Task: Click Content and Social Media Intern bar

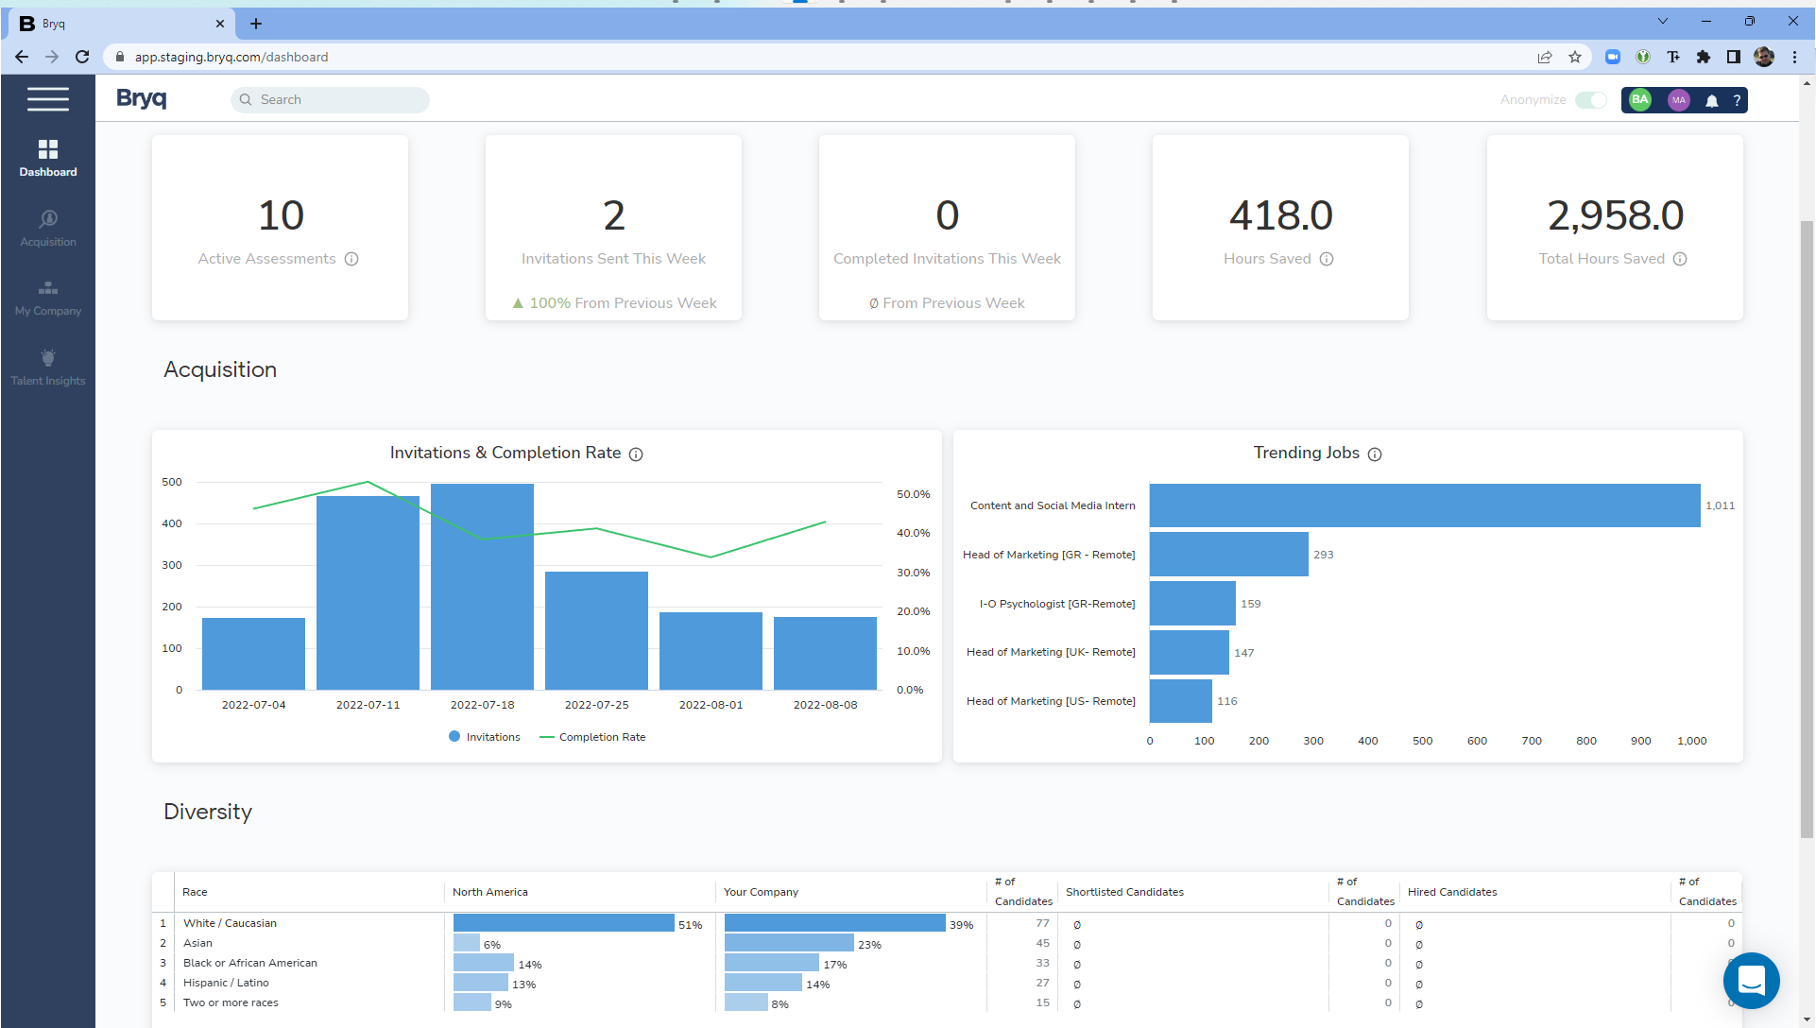Action: pyautogui.click(x=1424, y=505)
